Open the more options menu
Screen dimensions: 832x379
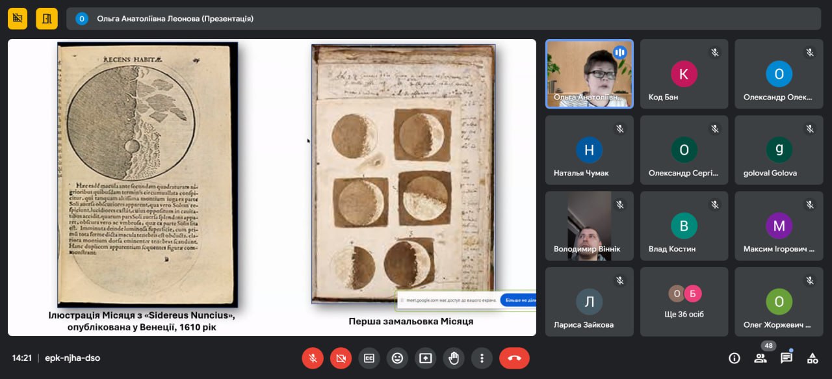[482, 358]
